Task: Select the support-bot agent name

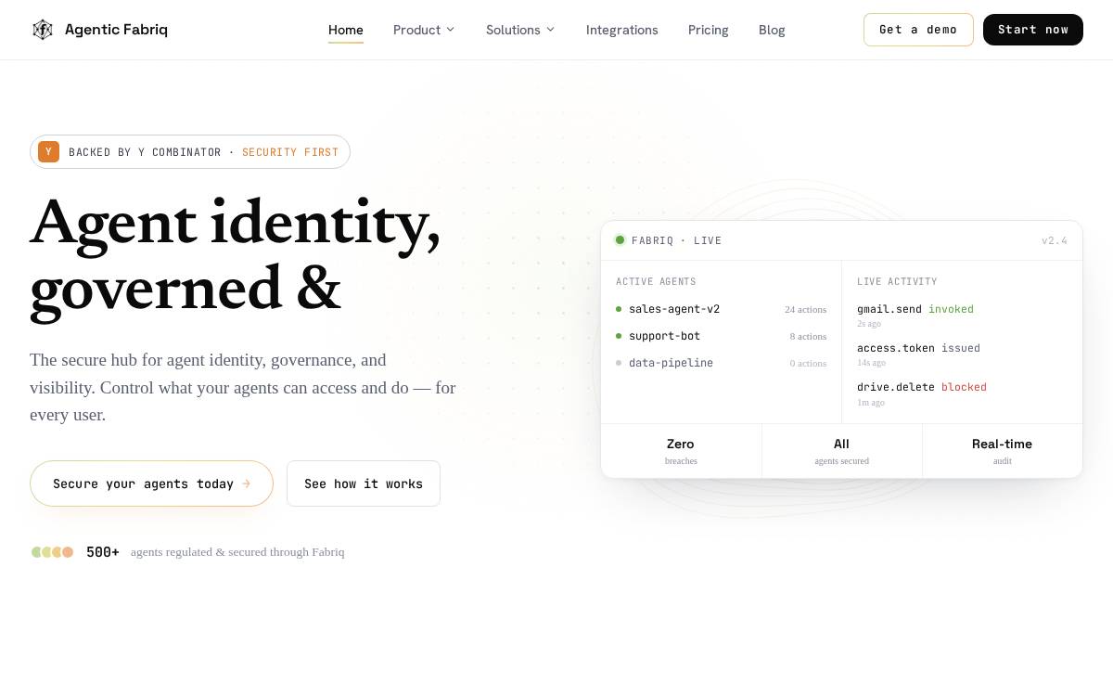Action: click(x=665, y=336)
